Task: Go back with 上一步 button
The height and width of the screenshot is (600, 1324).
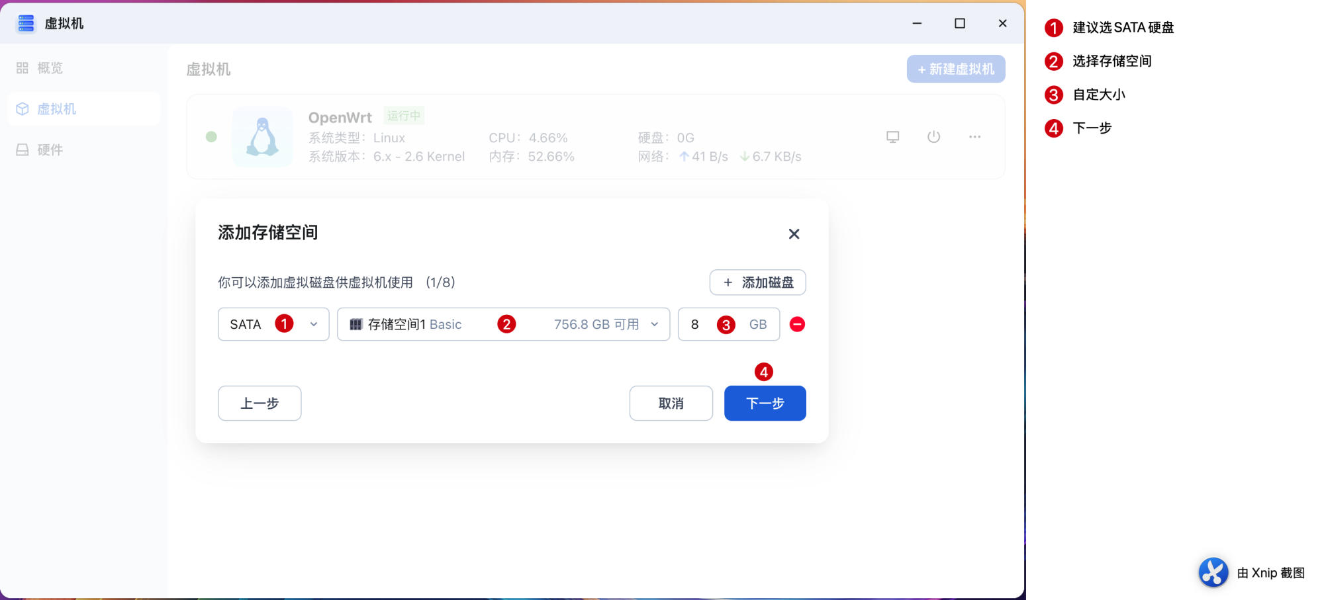Action: tap(260, 404)
